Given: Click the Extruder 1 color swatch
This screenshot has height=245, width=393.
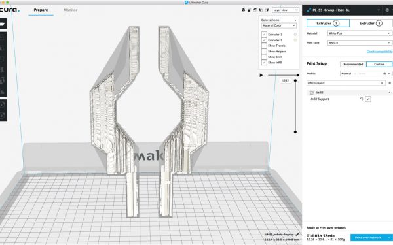Looking at the screenshot, I should pos(295,34).
